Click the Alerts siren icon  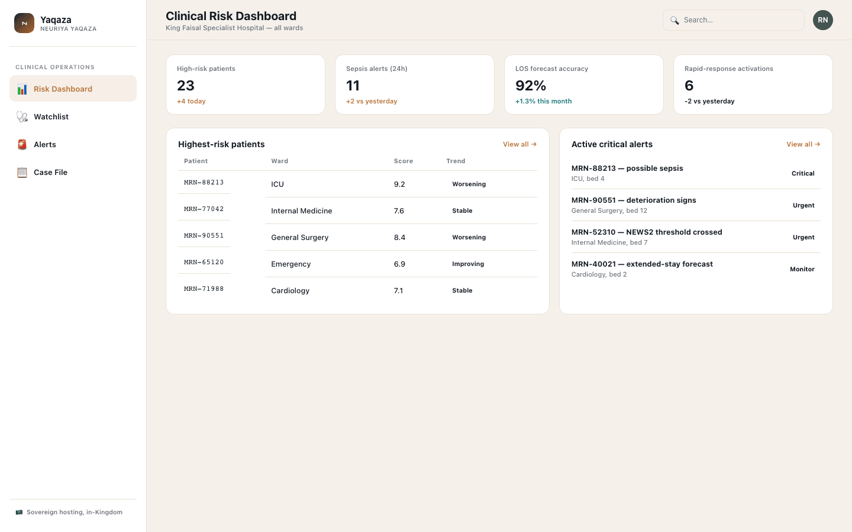tap(22, 145)
